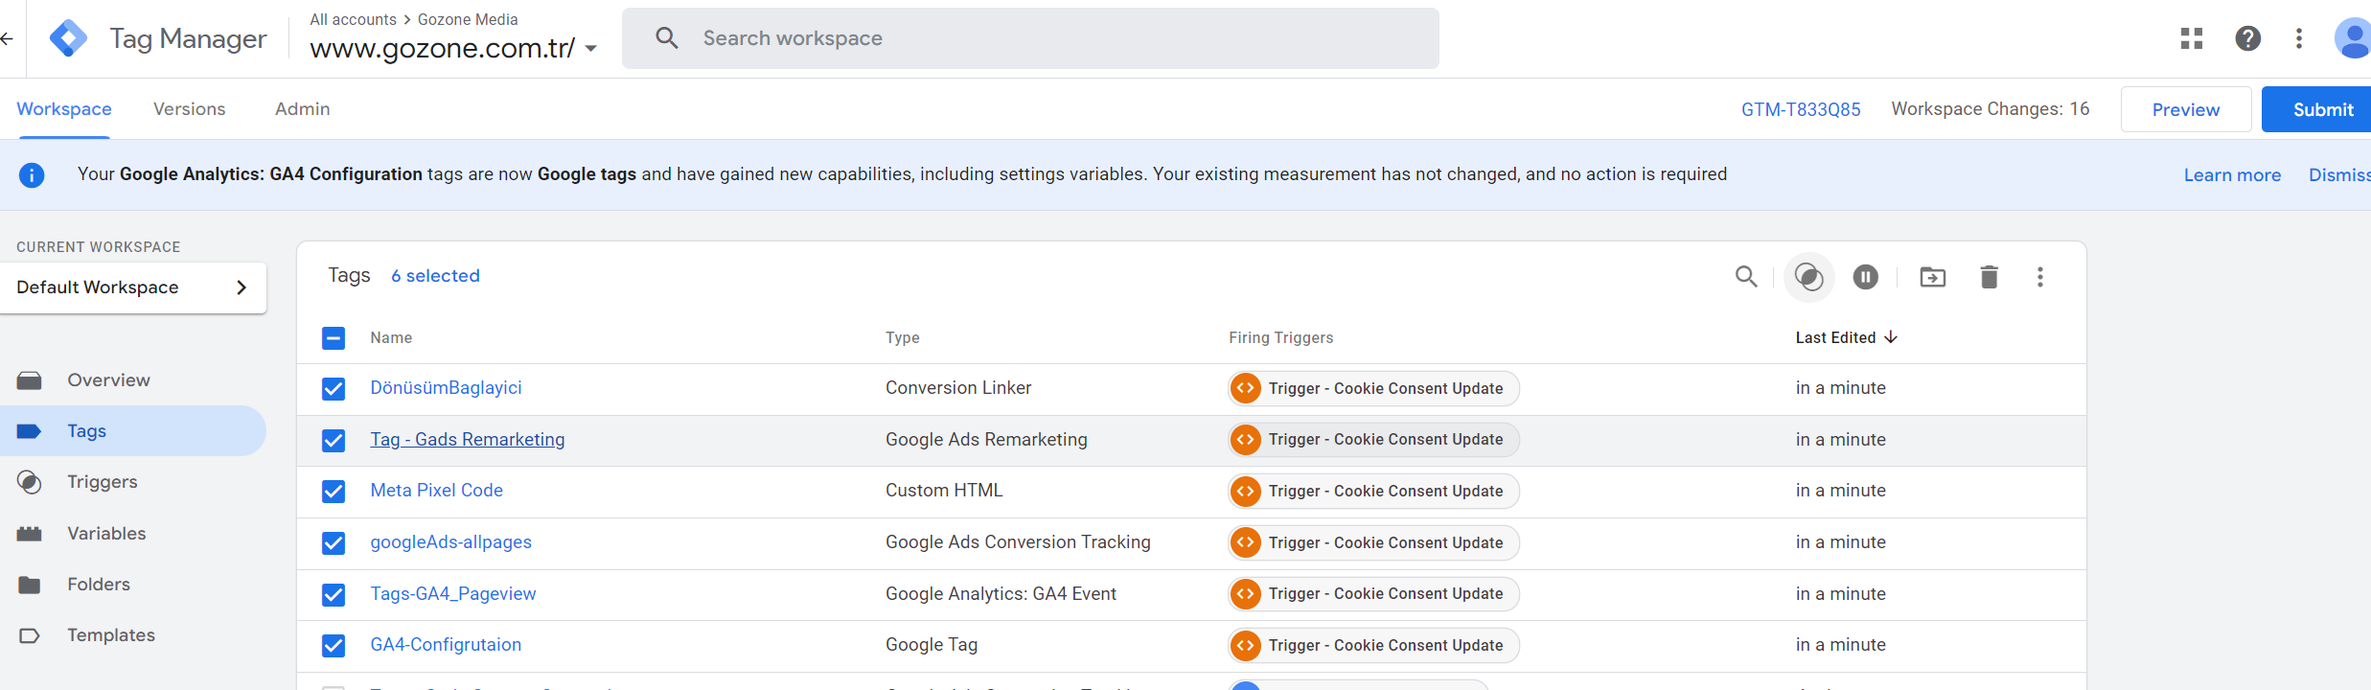
Task: Click the move to folder icon
Action: (x=1932, y=277)
